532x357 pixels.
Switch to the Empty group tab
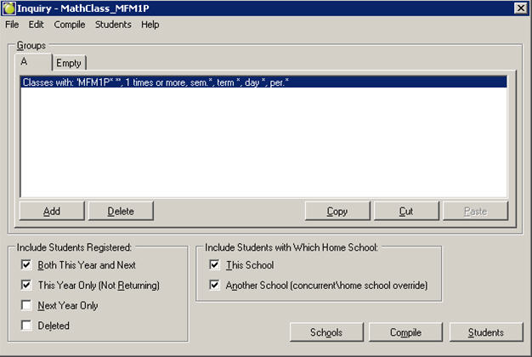point(69,63)
